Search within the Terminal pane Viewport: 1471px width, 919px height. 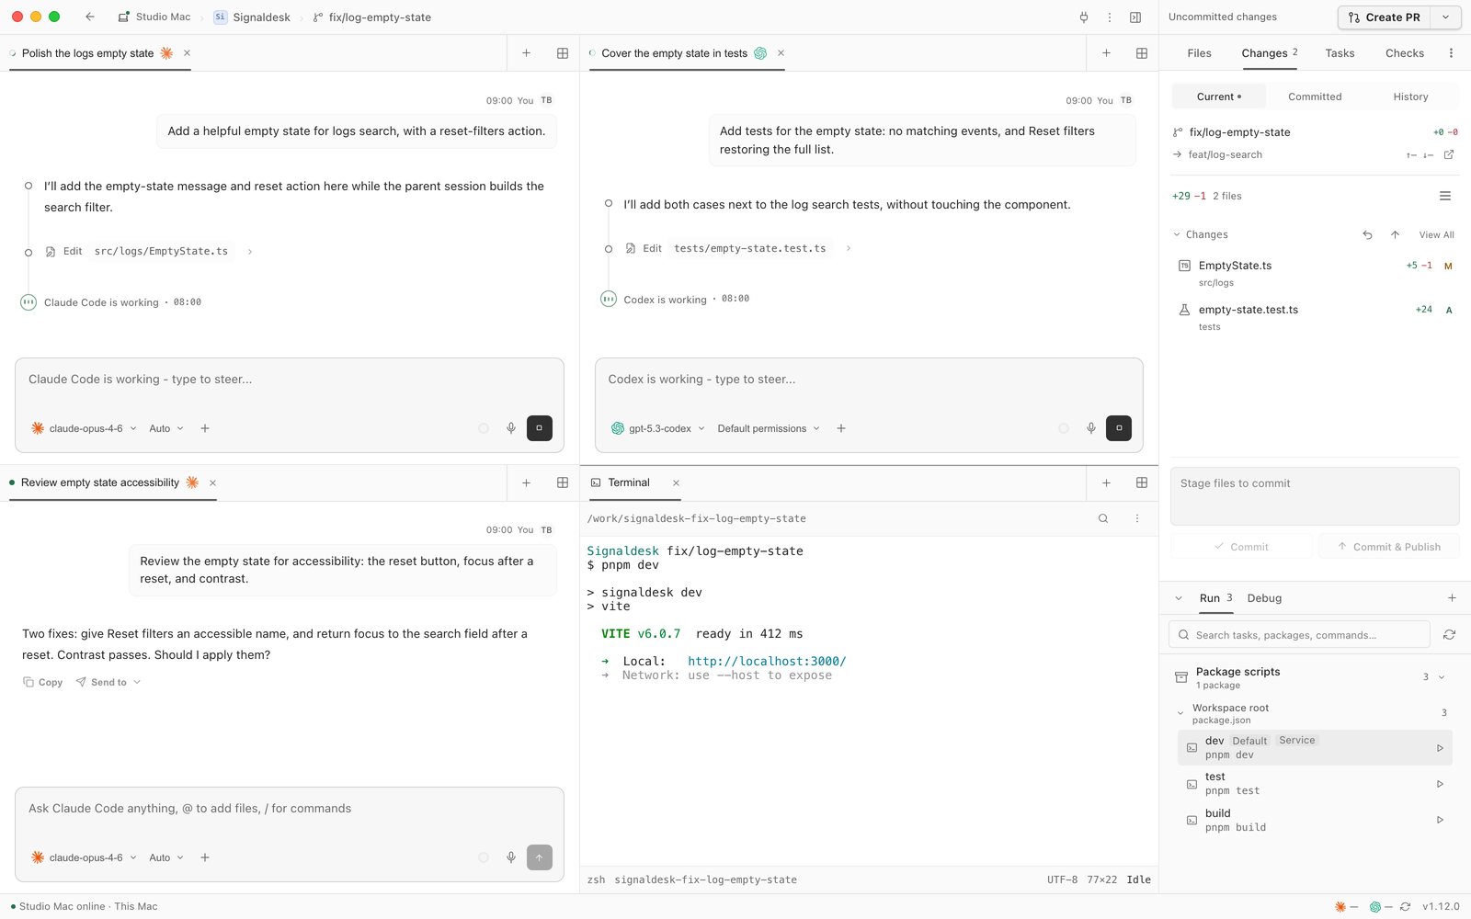[1103, 518]
